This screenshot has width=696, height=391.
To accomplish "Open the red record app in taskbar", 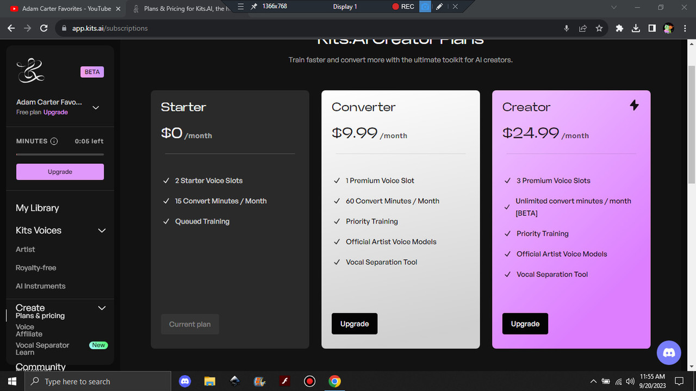I will (309, 381).
